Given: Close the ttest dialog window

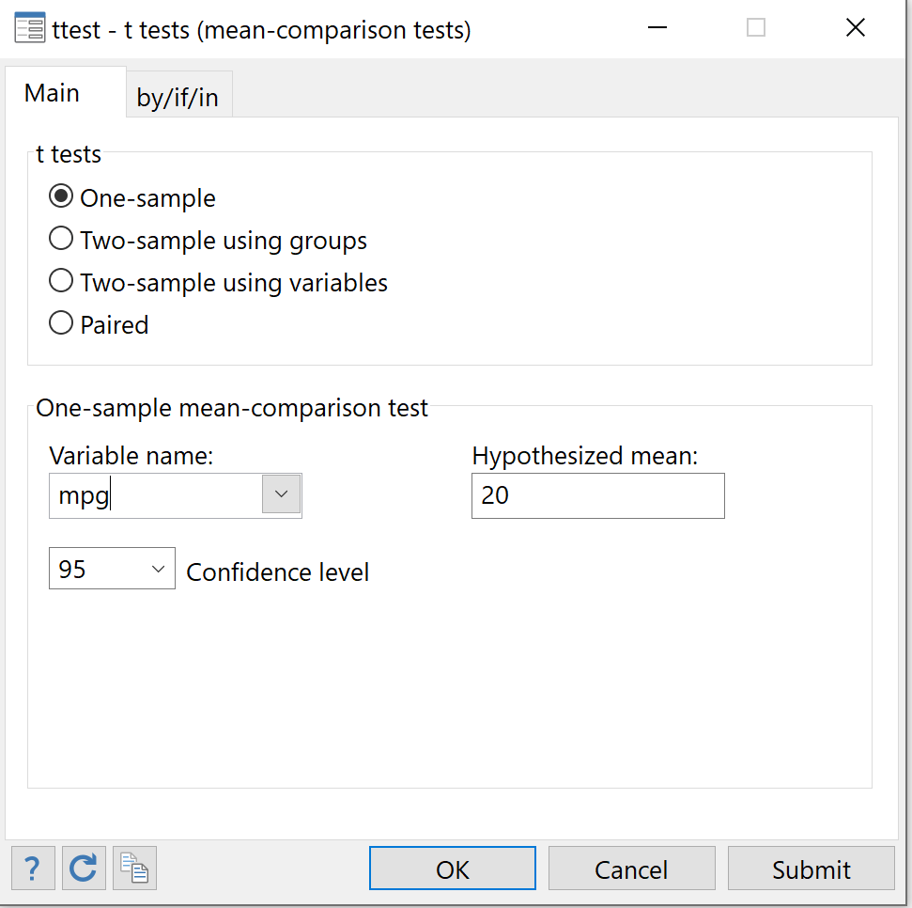Looking at the screenshot, I should 856,27.
